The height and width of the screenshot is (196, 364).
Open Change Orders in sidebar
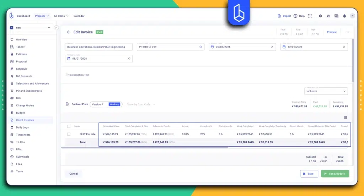click(x=25, y=105)
